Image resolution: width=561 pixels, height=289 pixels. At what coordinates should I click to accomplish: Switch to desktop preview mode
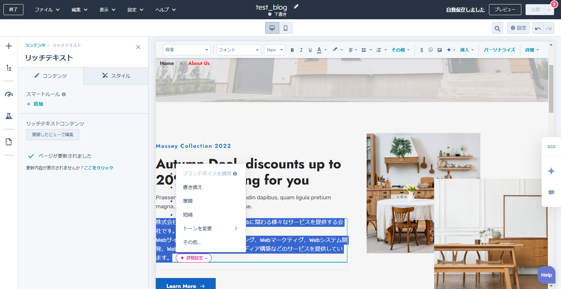click(272, 28)
